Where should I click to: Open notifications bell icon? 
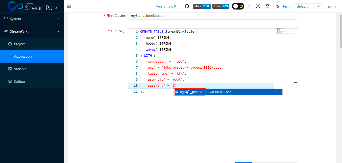249,7
